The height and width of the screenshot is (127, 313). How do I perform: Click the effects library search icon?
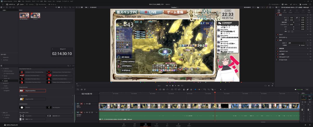[68, 65]
